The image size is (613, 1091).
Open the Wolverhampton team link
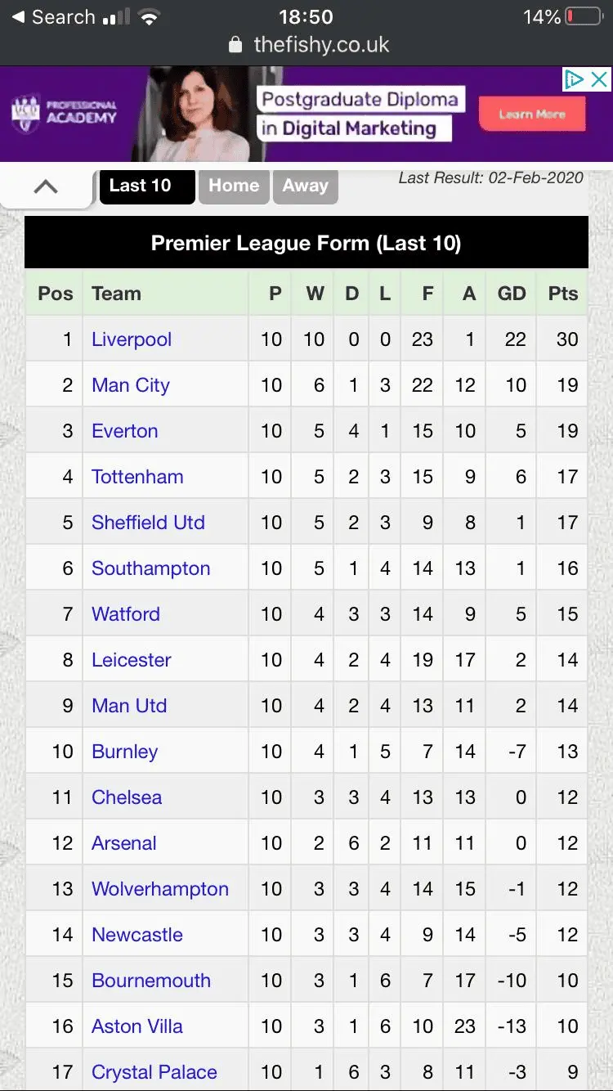point(160,889)
